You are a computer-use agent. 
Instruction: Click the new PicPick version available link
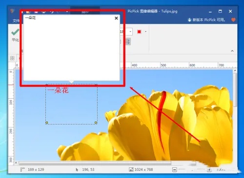pyautogui.click(x=206, y=20)
